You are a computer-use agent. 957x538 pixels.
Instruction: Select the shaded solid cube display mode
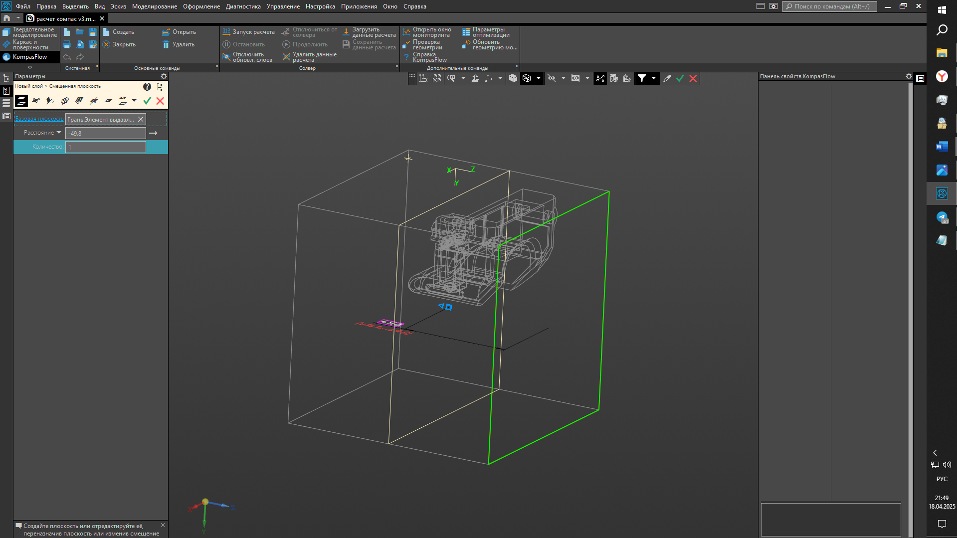point(513,78)
